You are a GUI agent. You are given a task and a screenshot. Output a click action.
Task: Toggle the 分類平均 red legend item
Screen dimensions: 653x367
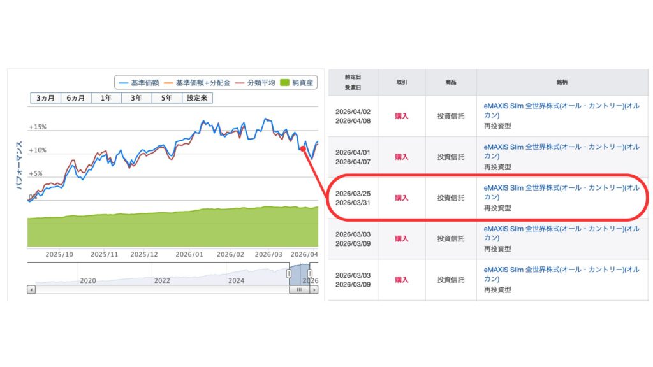(241, 83)
